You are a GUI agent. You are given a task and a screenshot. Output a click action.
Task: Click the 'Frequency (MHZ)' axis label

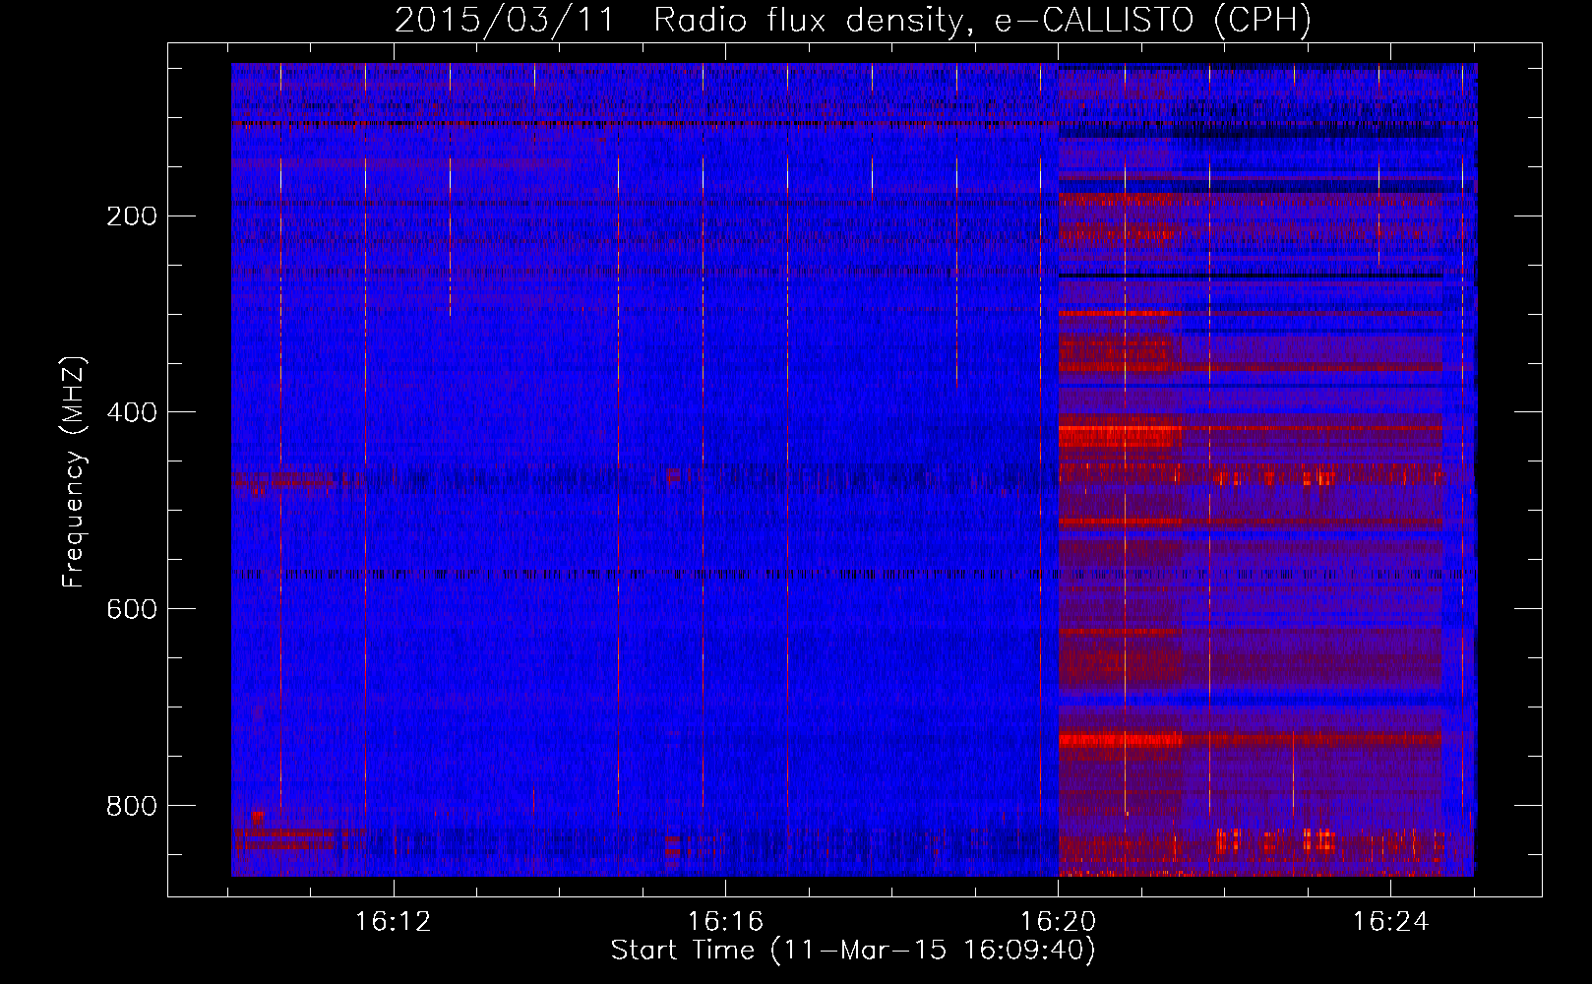tap(74, 471)
